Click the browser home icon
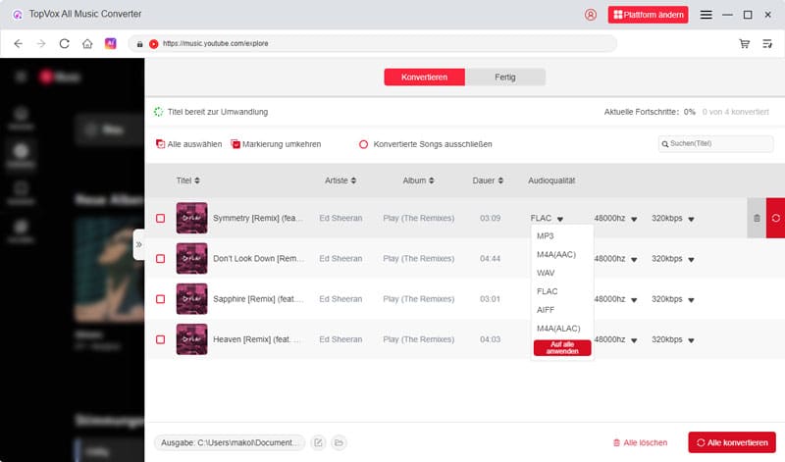Screen dimensions: 785x462 pyautogui.click(x=87, y=44)
